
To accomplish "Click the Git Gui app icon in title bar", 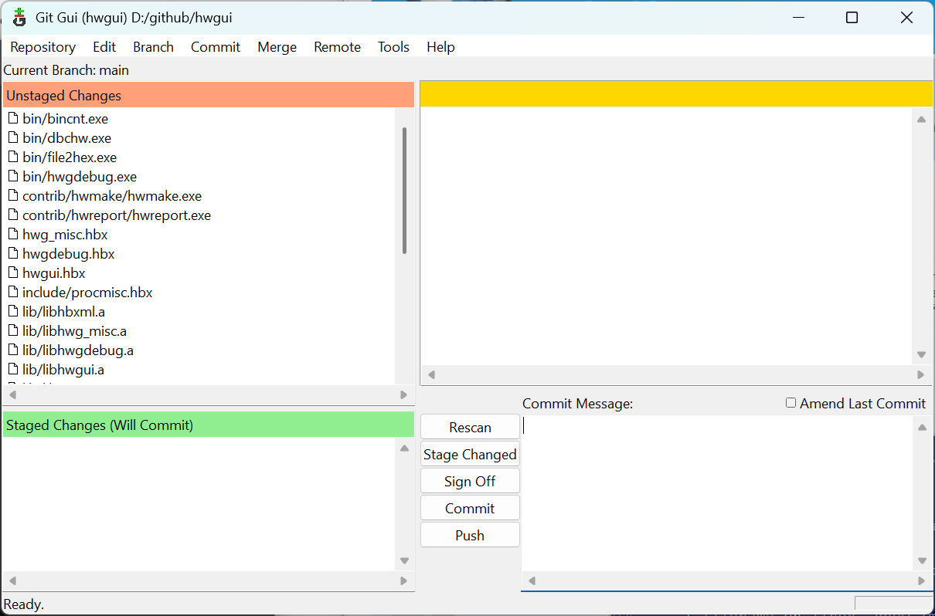I will (x=19, y=18).
